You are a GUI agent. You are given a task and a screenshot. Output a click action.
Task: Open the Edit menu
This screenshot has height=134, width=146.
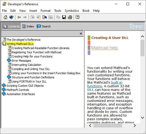(x=13, y=11)
